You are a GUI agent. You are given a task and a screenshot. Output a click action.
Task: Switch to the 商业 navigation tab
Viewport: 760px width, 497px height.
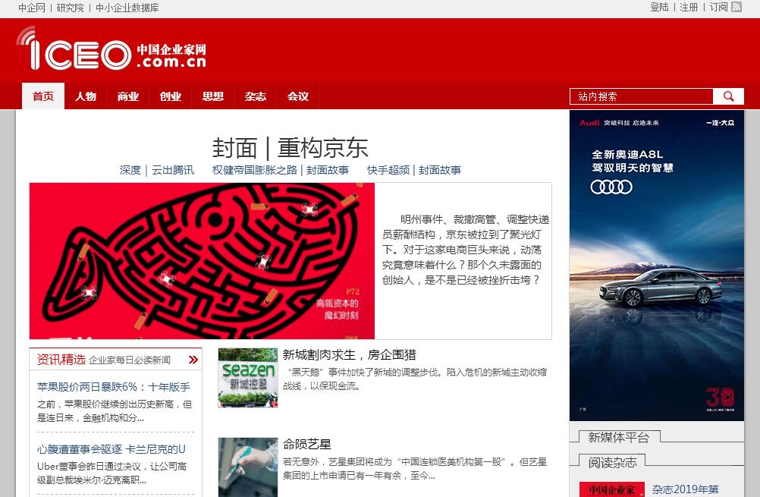point(128,96)
